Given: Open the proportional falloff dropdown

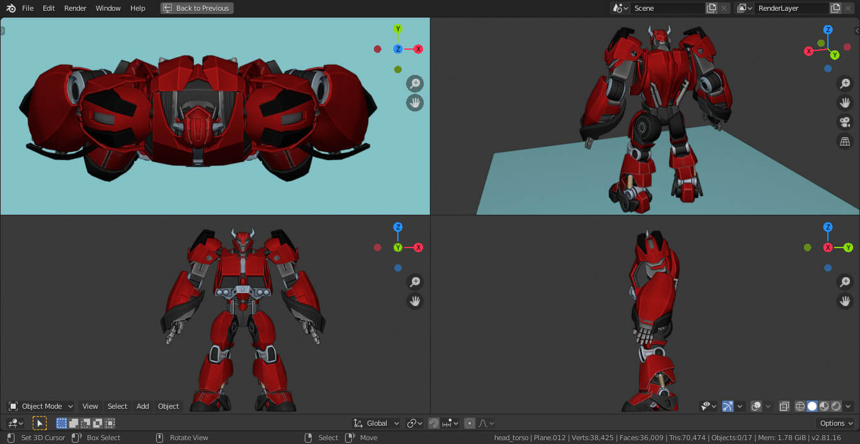Looking at the screenshot, I should (x=487, y=423).
